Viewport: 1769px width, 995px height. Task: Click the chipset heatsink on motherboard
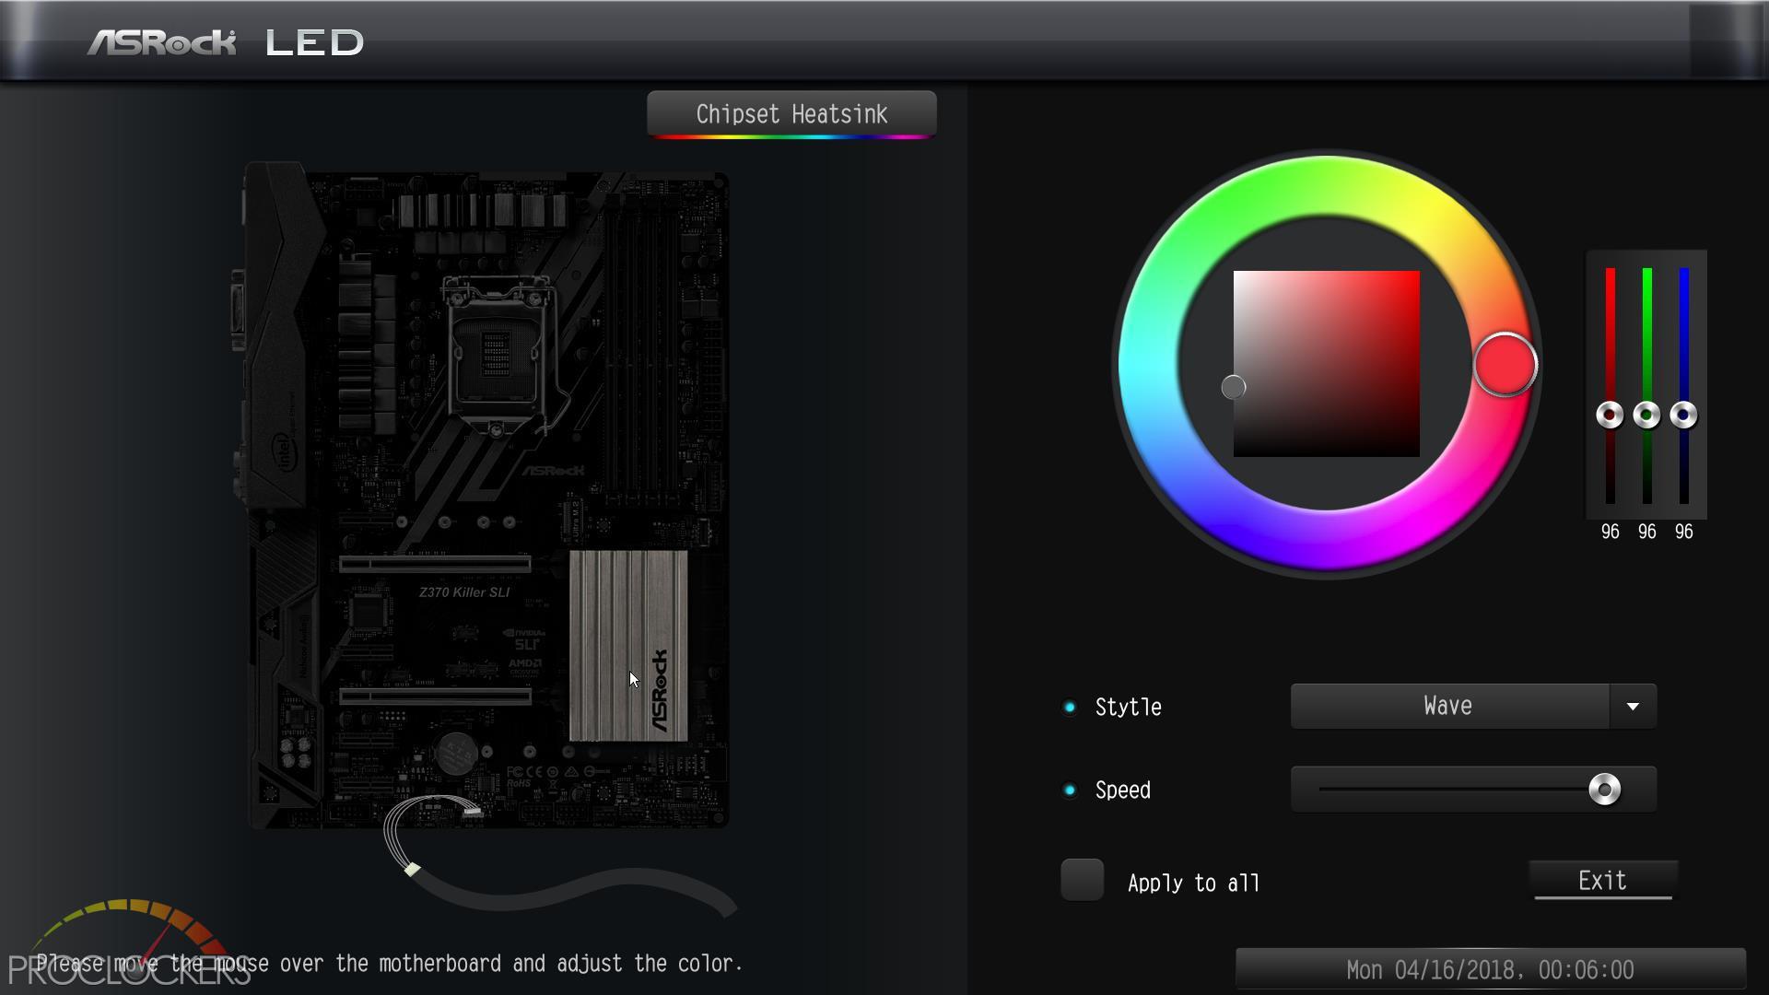click(628, 646)
